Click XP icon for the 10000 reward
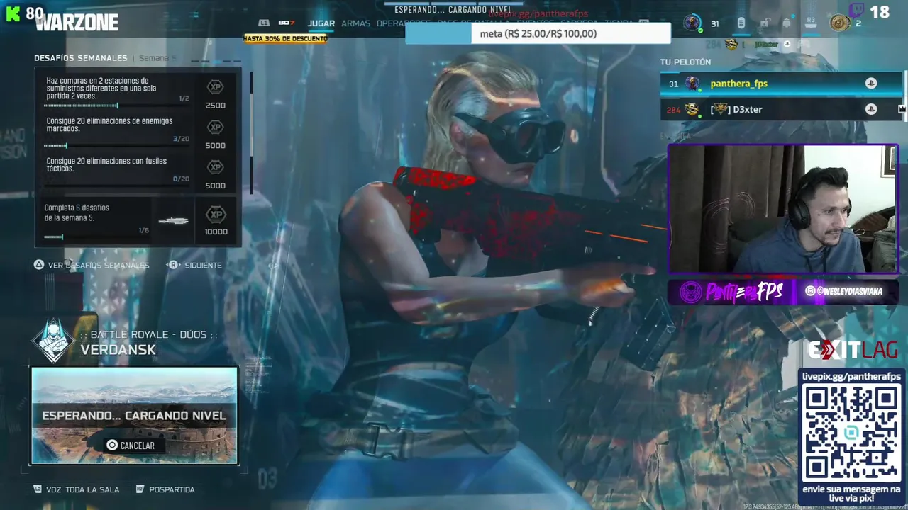The image size is (908, 510). [x=216, y=214]
